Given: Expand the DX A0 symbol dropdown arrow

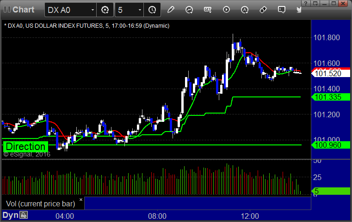Looking at the screenshot, I should point(93,10).
